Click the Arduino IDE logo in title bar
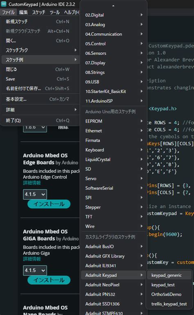194x315 pixels. [x=4, y=4]
